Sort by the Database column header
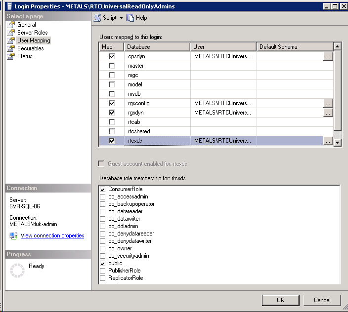Screen dimensions: 348x312 157,47
